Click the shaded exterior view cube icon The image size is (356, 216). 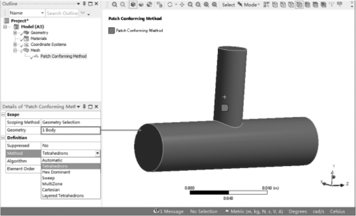133,5
